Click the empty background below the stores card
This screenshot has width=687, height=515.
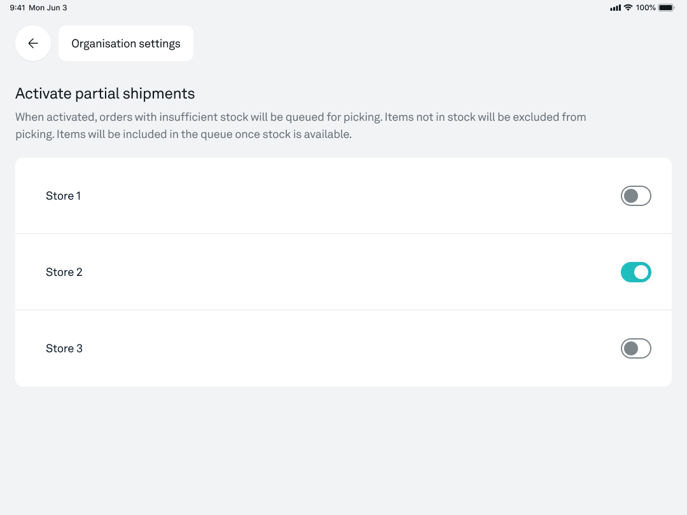pos(343,451)
